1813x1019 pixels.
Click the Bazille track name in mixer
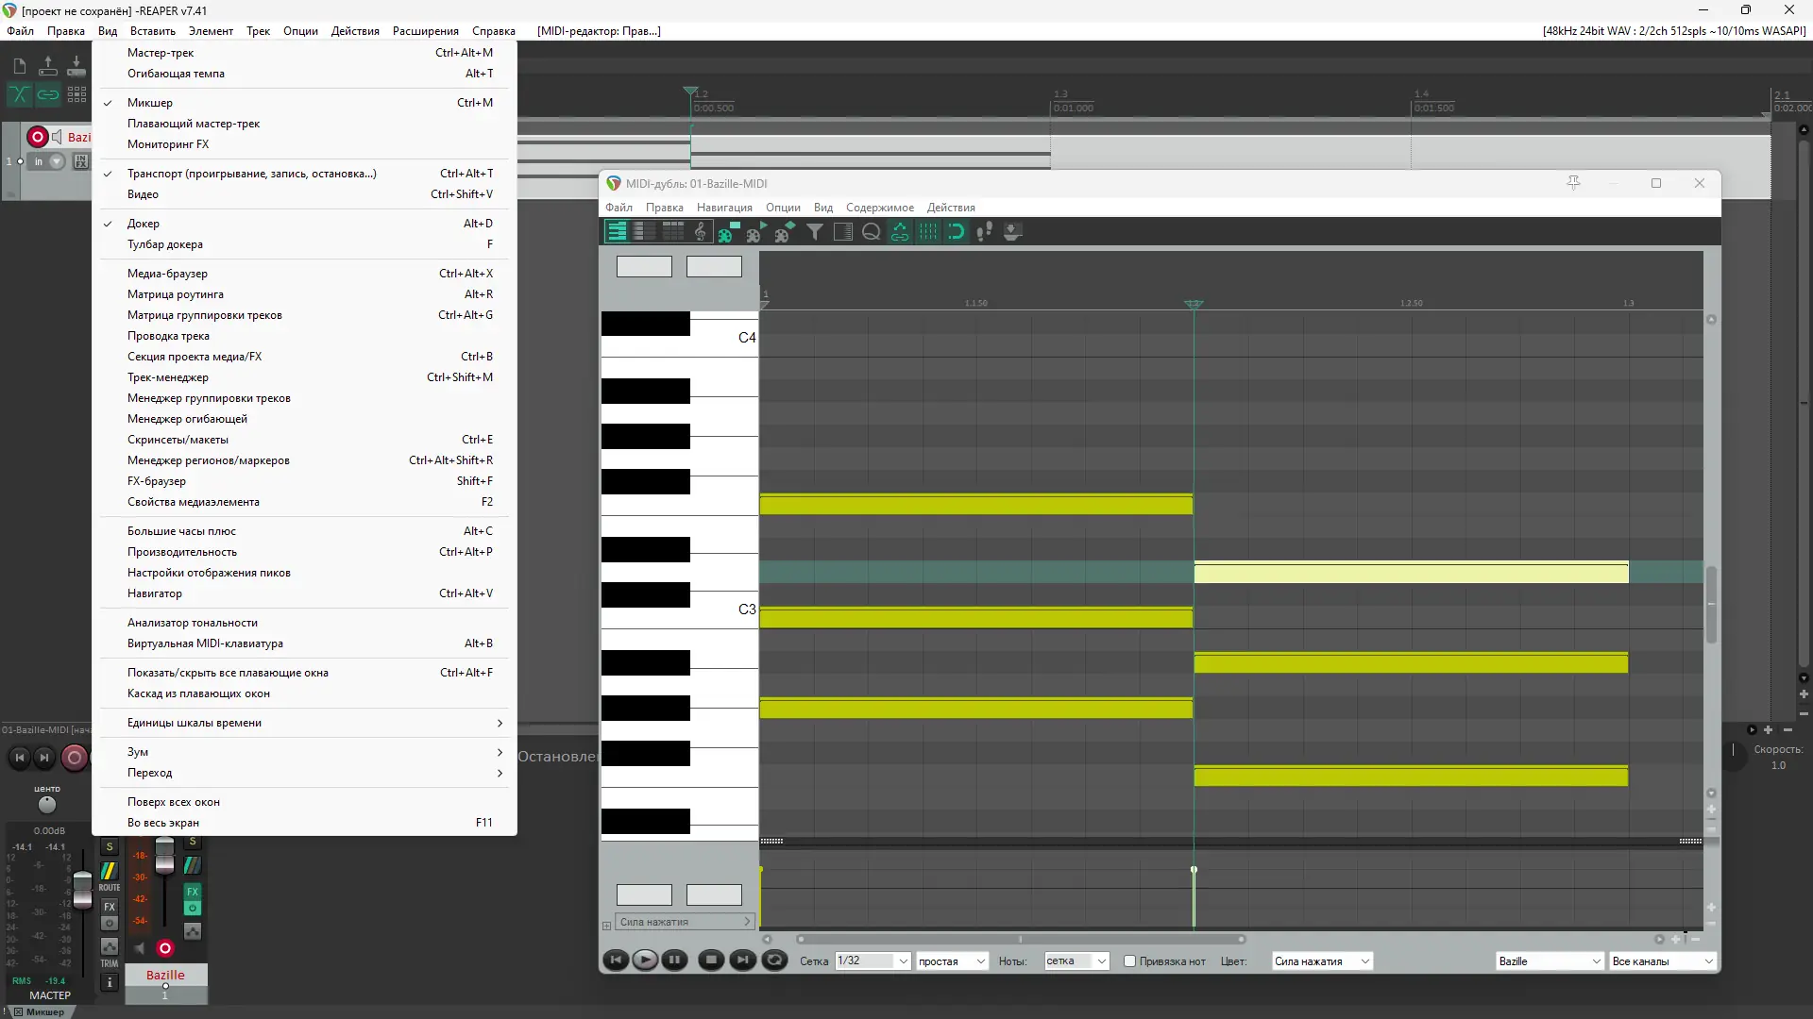click(165, 975)
